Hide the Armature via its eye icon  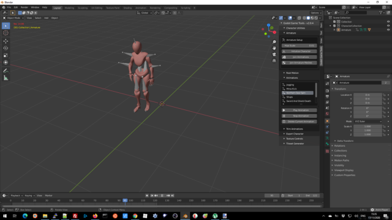pos(388,30)
